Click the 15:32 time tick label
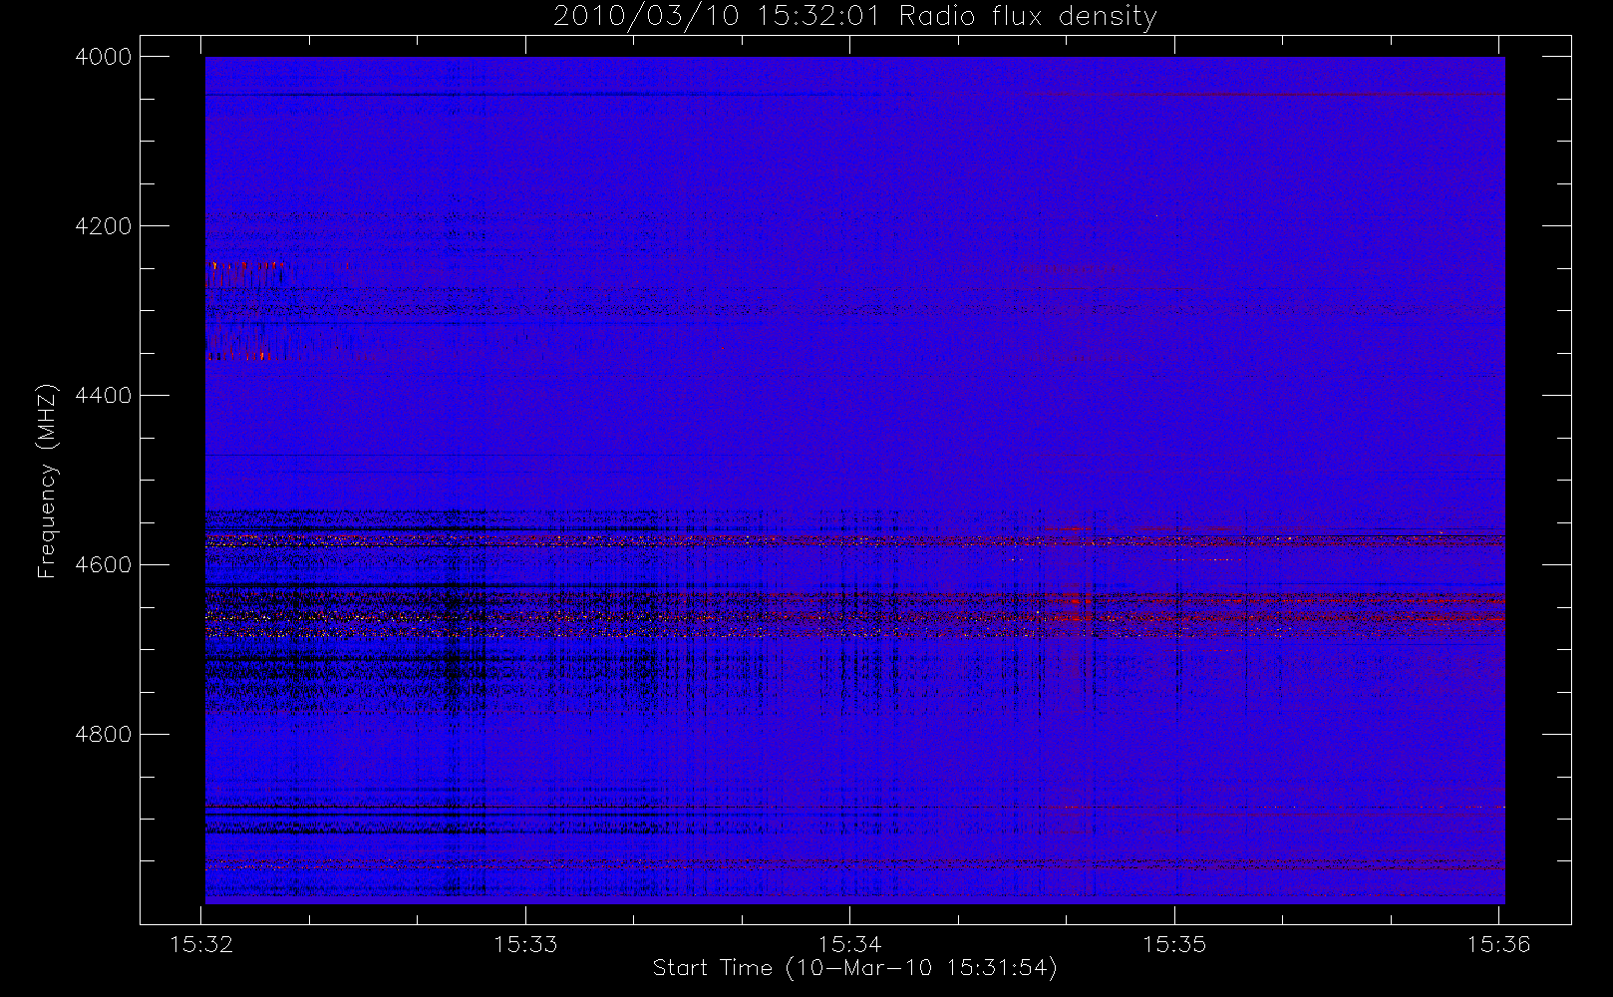Image resolution: width=1613 pixels, height=997 pixels. [x=202, y=944]
